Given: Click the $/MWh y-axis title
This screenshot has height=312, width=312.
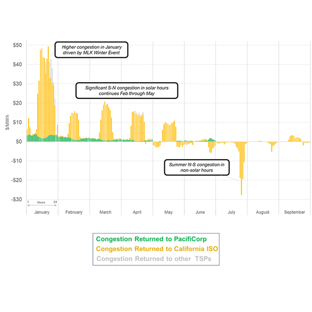Looking at the screenshot, I should click(7, 123).
